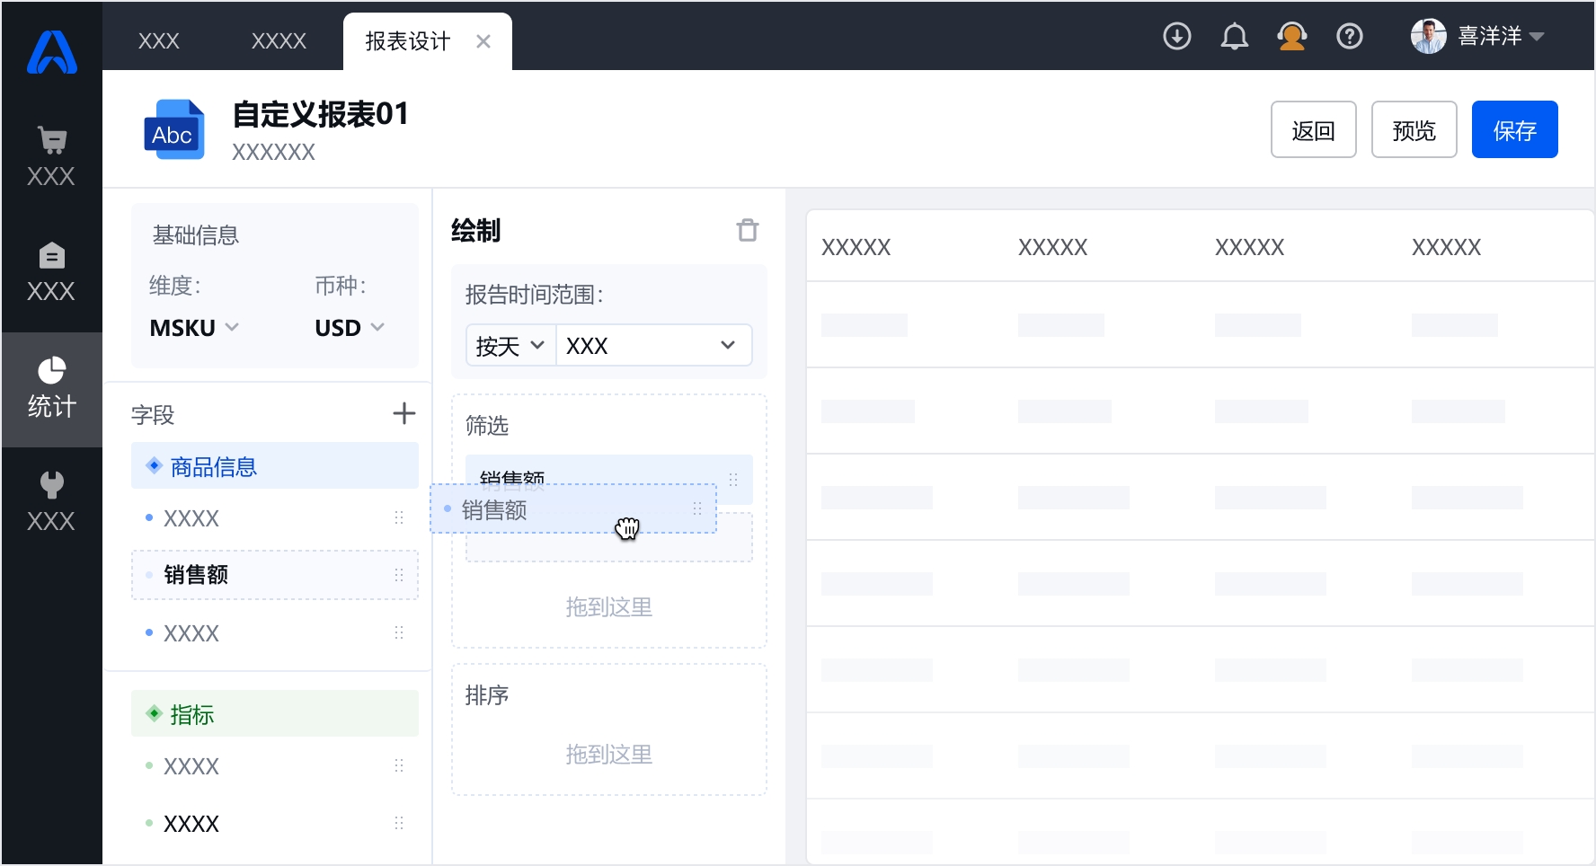Viewport: 1596px width, 866px height.
Task: Click the 报告时间范围 label
Action: coord(535,295)
